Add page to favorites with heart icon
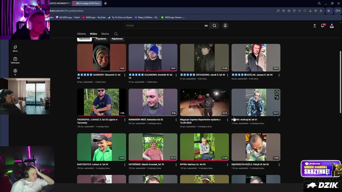 point(305,11)
